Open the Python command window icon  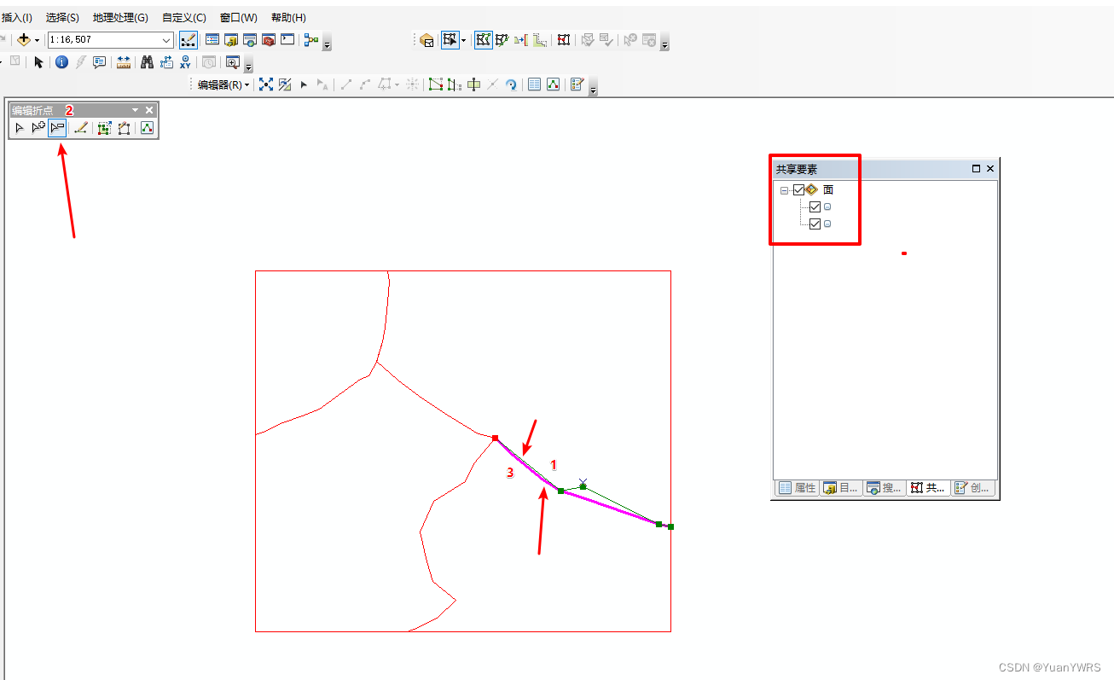(287, 40)
